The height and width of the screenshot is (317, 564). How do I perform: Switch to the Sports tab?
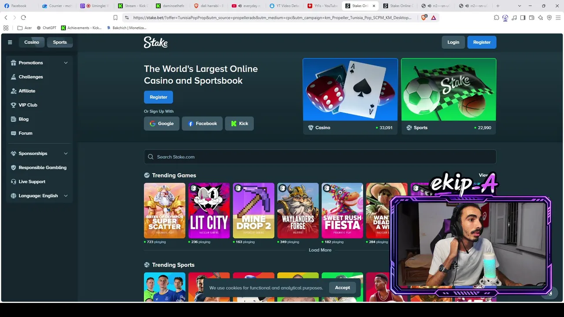(60, 42)
